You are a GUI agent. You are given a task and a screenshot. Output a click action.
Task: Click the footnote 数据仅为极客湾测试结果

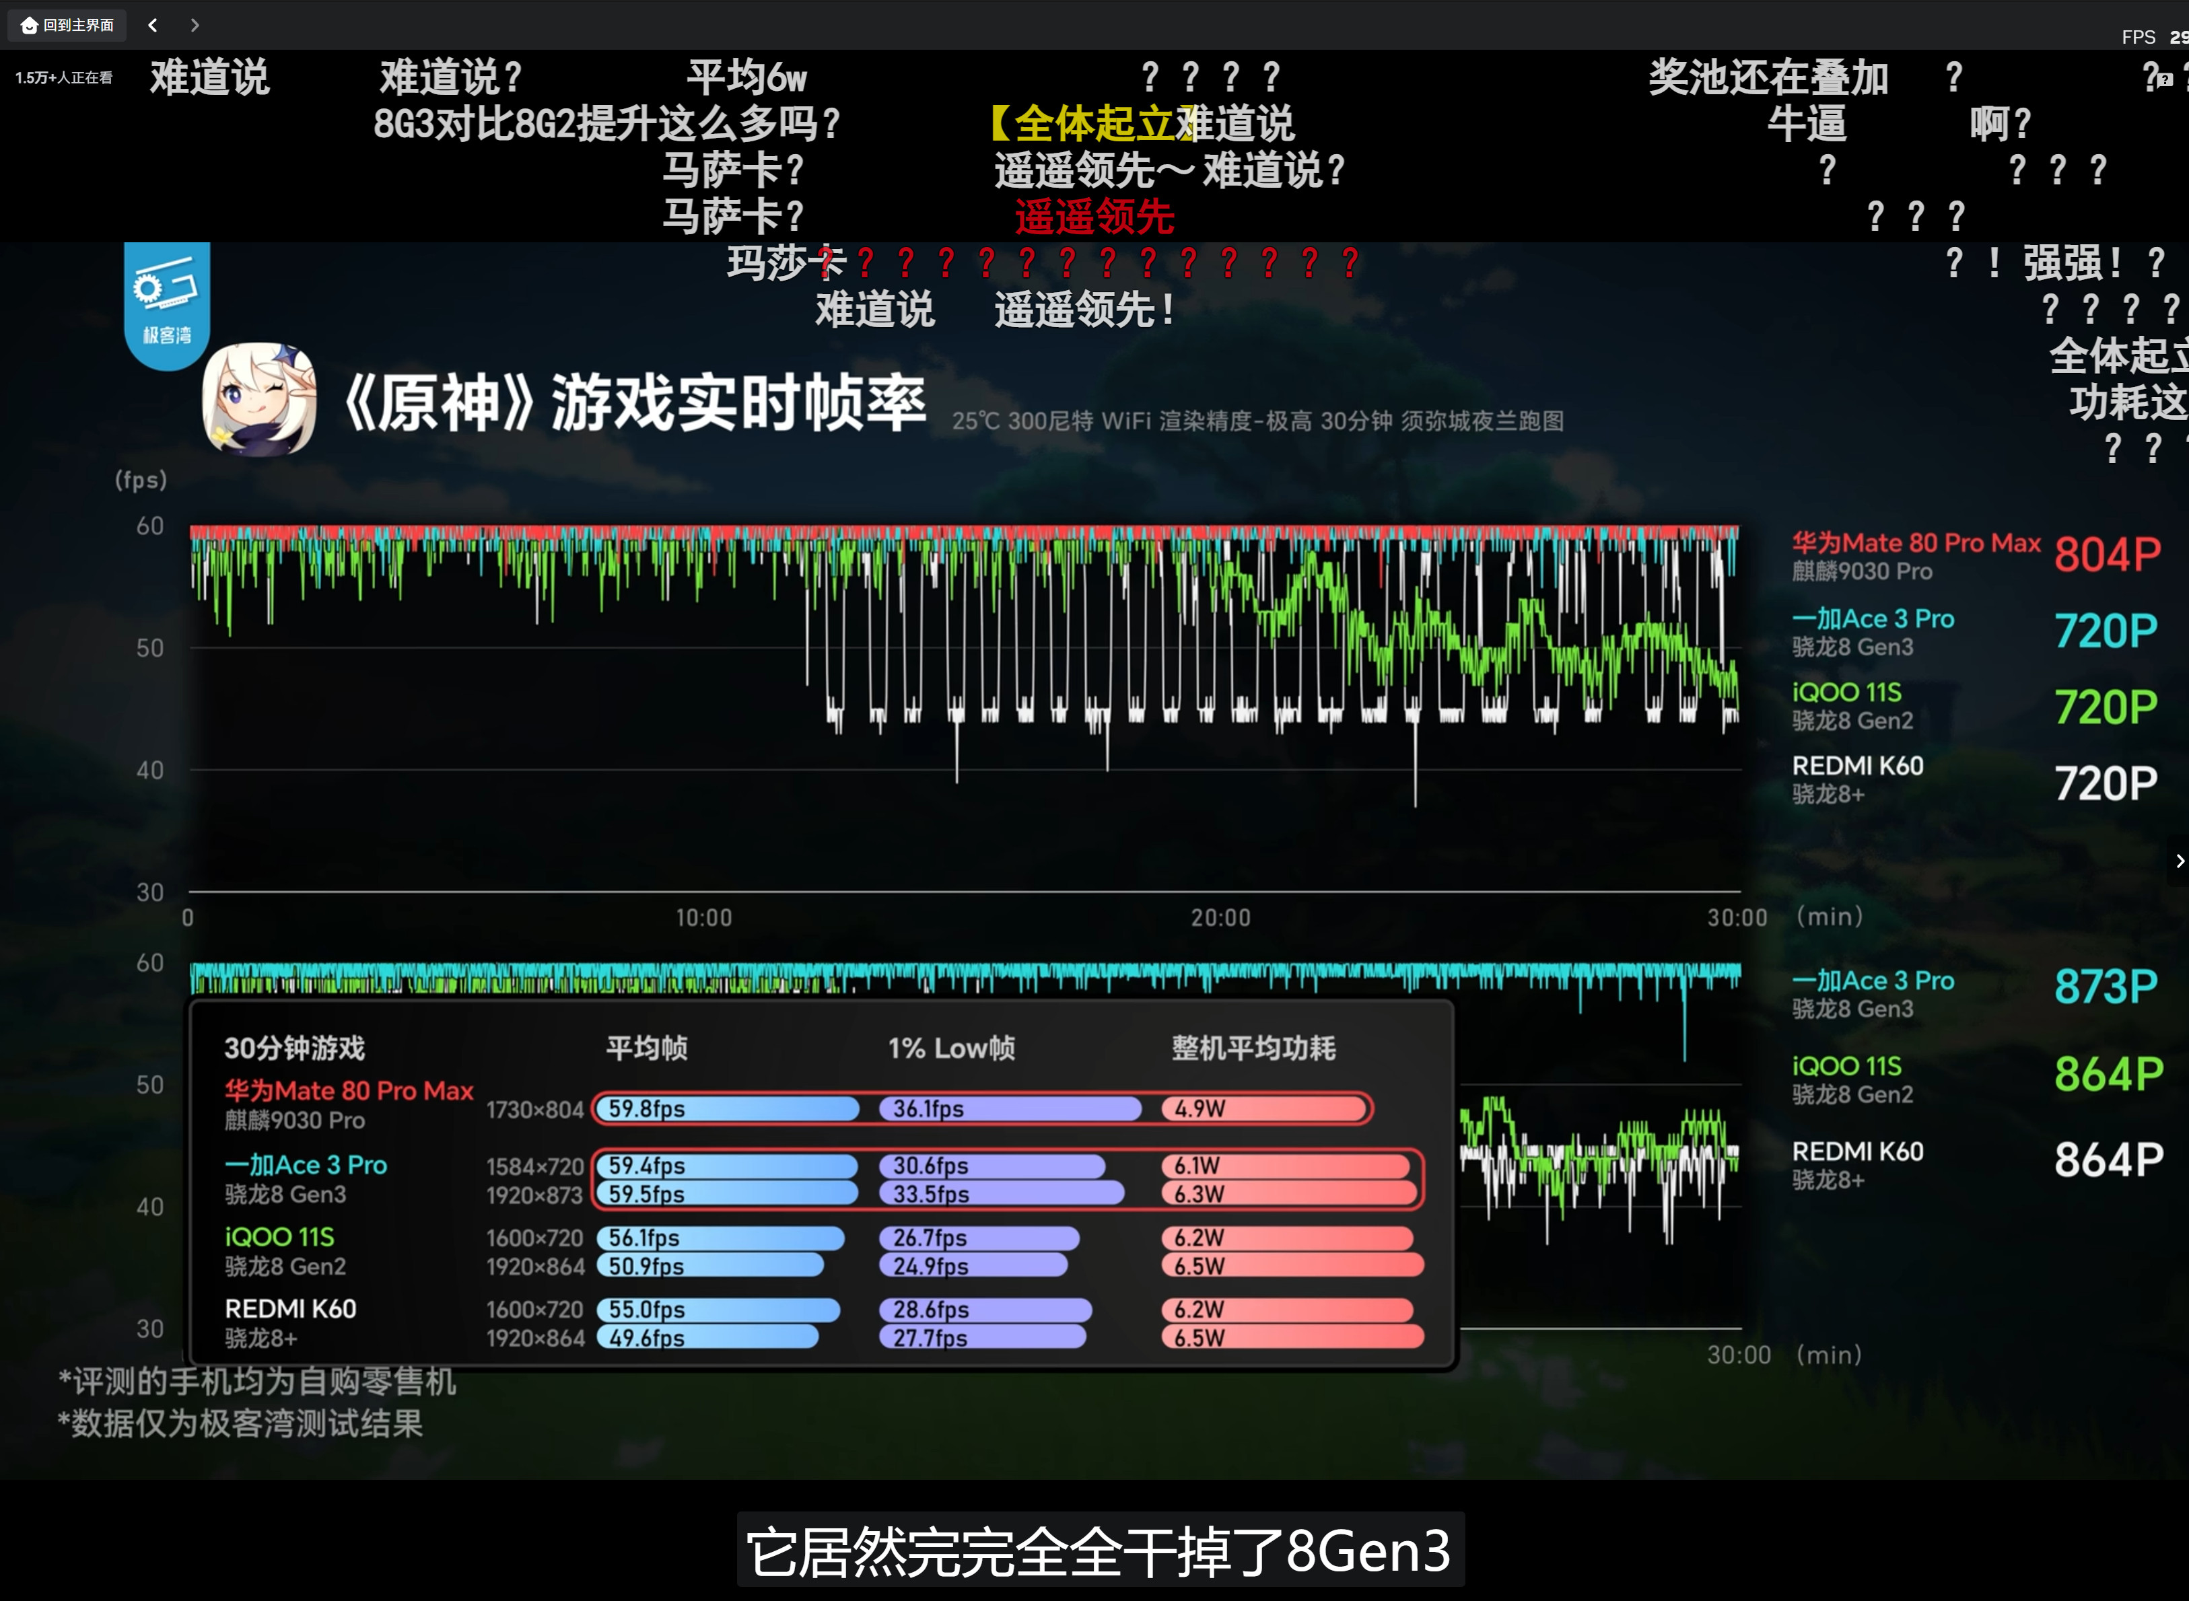coord(240,1423)
